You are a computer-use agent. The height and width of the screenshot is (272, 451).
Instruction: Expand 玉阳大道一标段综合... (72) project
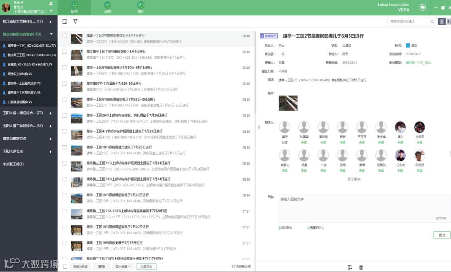pos(51,113)
